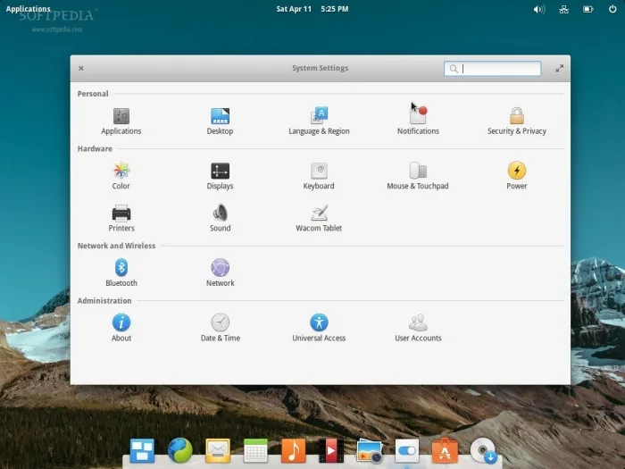Launch the music player from the dock

pyautogui.click(x=293, y=451)
